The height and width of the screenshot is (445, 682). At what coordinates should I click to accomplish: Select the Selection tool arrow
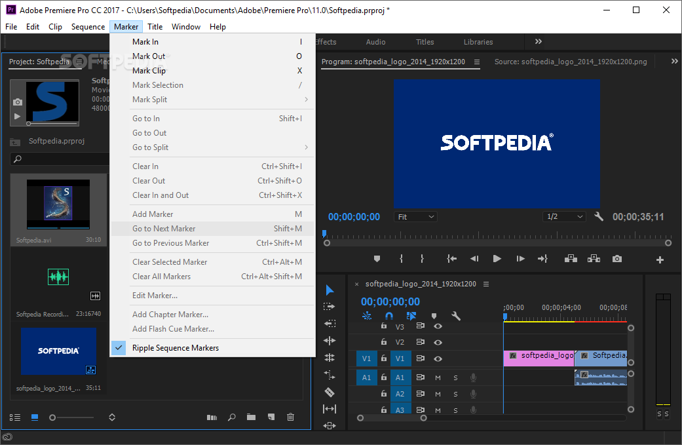[330, 290]
